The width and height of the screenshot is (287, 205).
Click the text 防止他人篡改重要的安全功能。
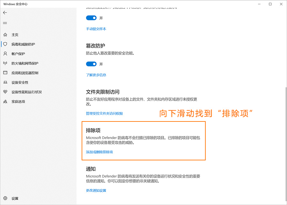click(x=110, y=54)
